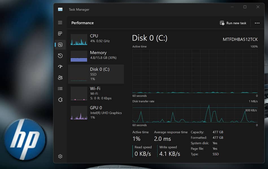This screenshot has width=268, height=169.
Task: Click the Run new task button
Action: click(x=233, y=23)
